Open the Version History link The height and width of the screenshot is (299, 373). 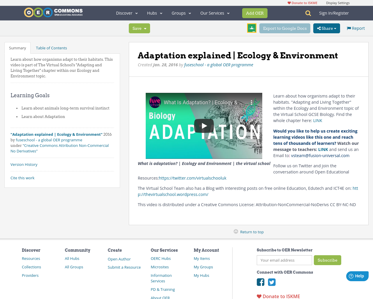point(24,164)
